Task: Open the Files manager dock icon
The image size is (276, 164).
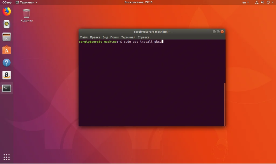Action: click(x=7, y=37)
